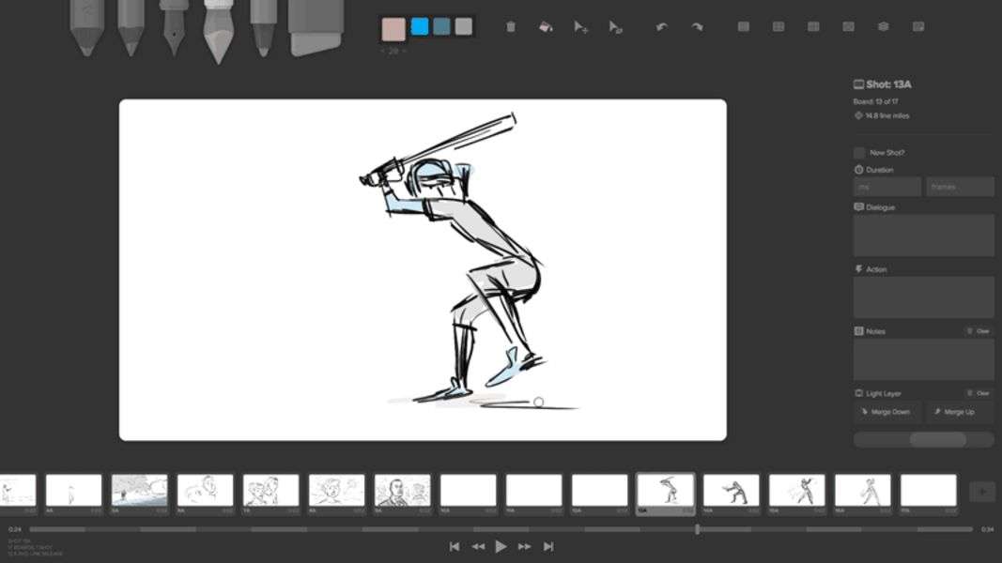
Task: Go to the next board with fast-forward
Action: pyautogui.click(x=525, y=546)
